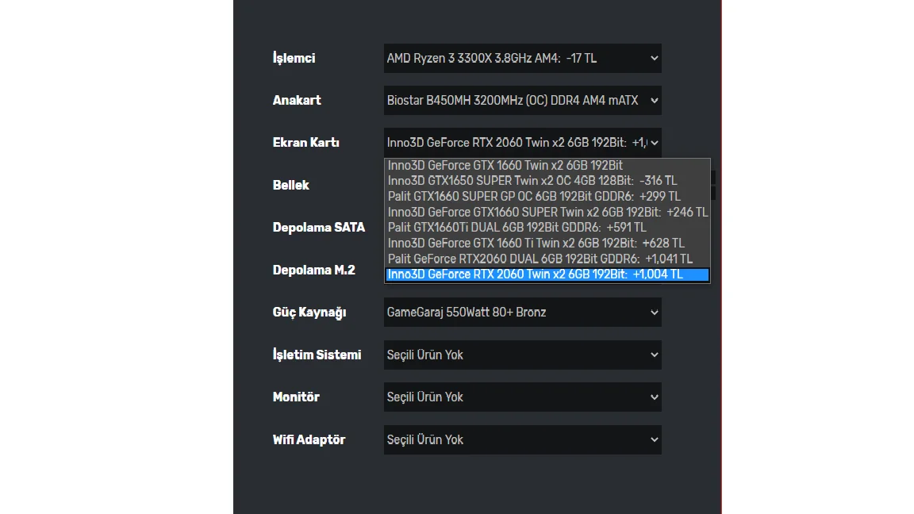Click the Bellek label
The image size is (914, 514).
point(291,186)
